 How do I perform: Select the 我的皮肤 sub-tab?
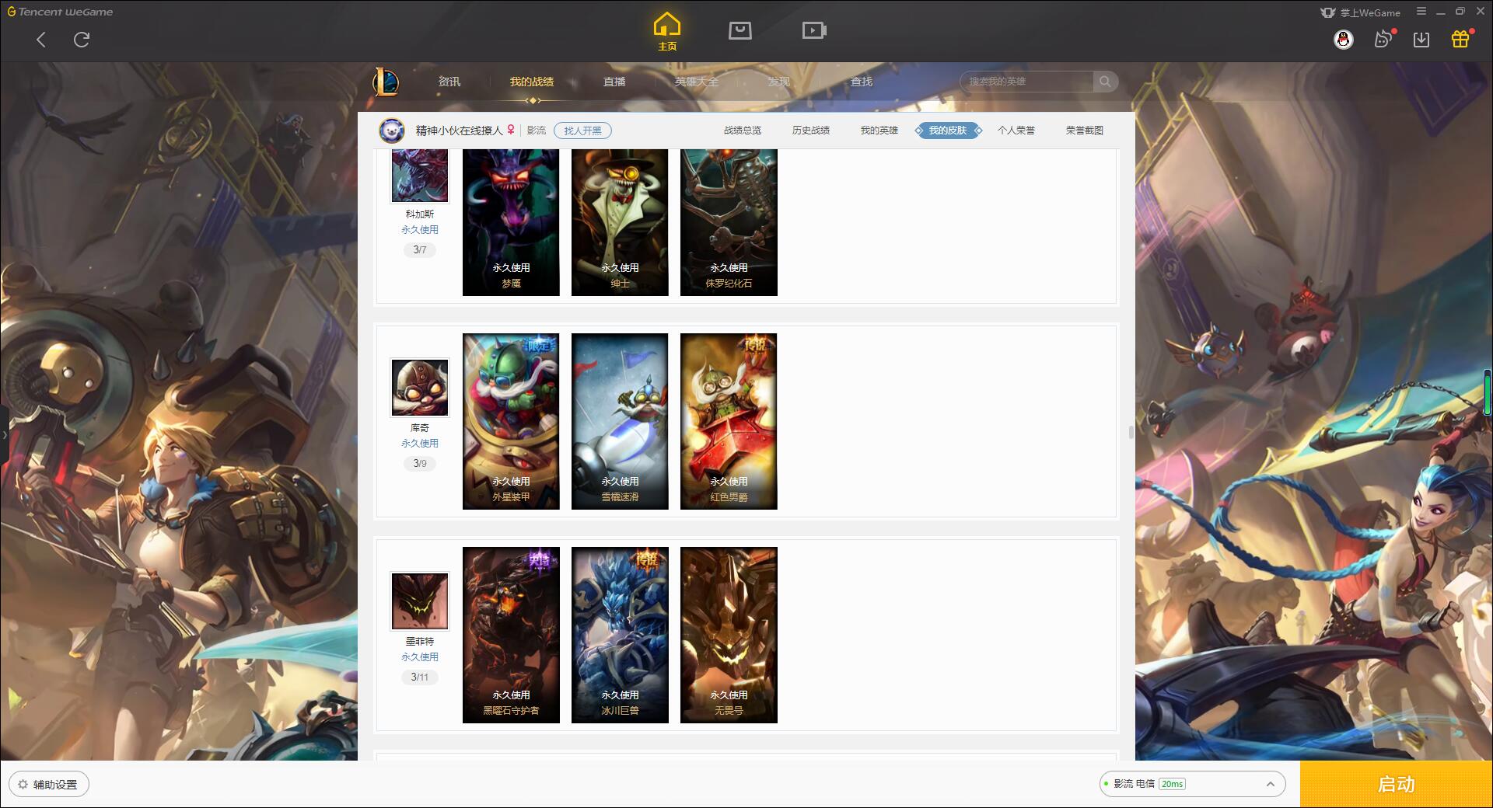coord(948,131)
